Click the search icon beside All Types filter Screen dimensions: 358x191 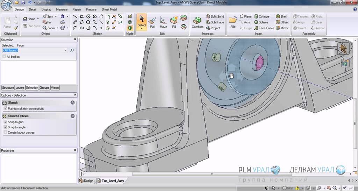(72, 50)
